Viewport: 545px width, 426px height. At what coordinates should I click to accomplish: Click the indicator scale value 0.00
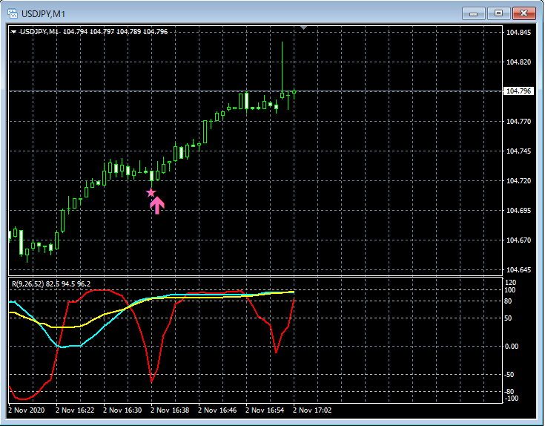pos(511,347)
